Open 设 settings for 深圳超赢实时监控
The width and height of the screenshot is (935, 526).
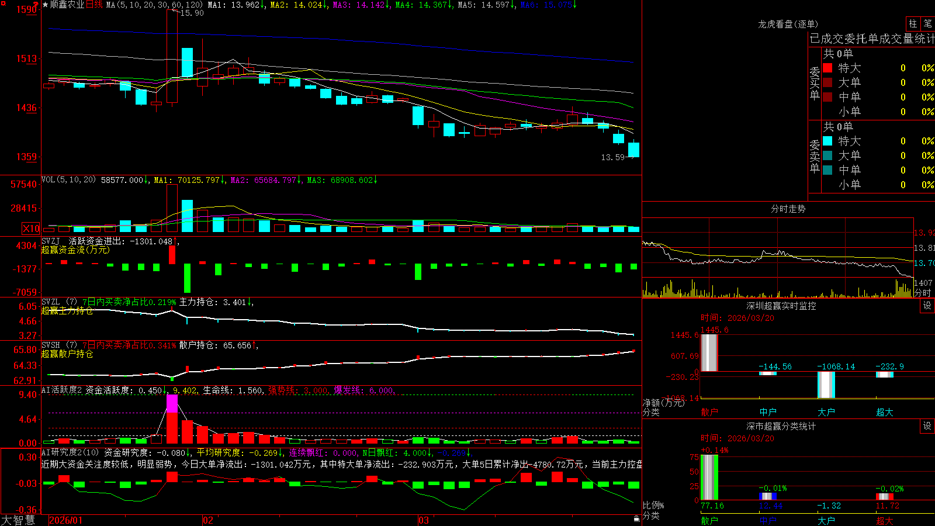(x=927, y=306)
